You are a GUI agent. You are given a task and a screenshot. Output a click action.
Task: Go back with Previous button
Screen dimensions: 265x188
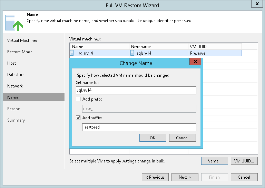155,177
